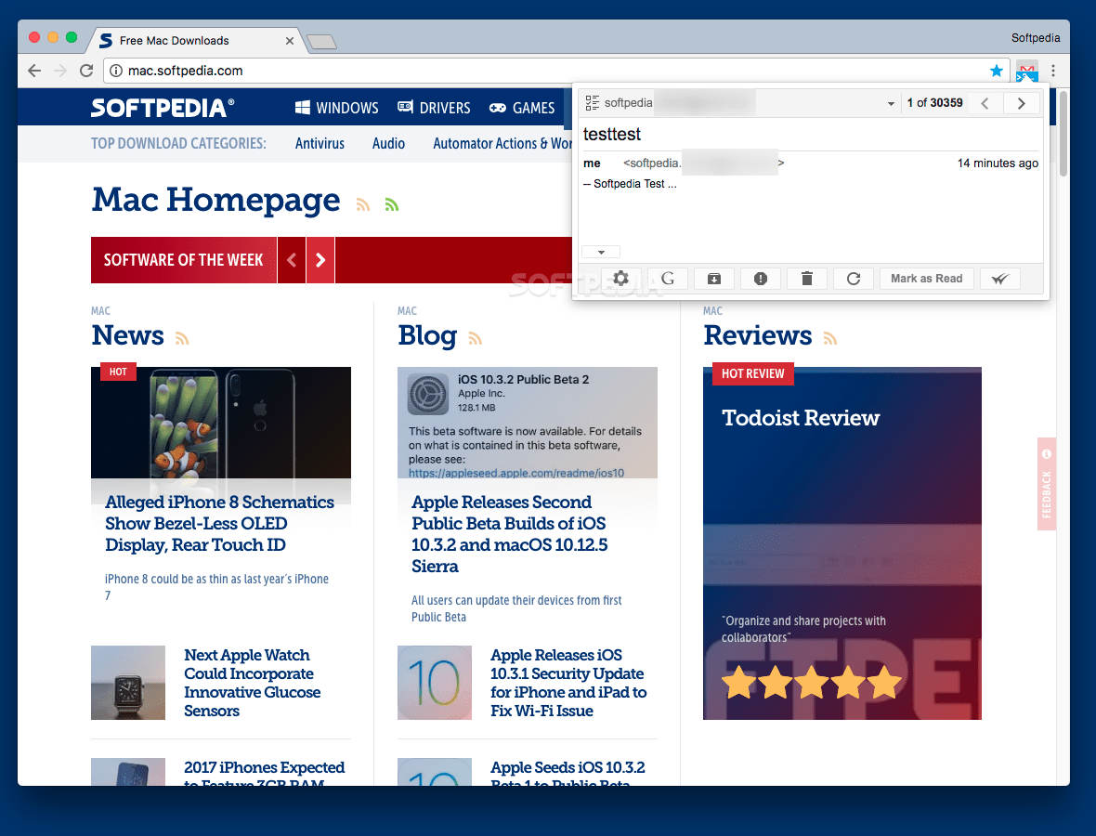
Task: Click orange RSS icon next to Mac Homepage
Action: pyautogui.click(x=363, y=204)
